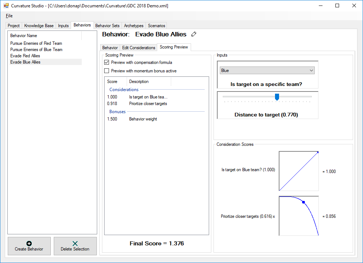This screenshot has height=263, width=363.
Task: Click the Score column header
Action: click(116, 82)
